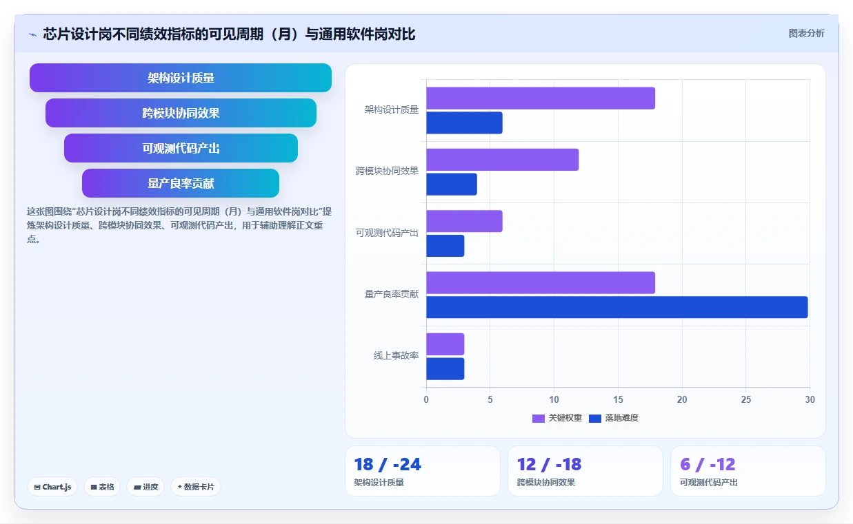Click the blue bar for 线上事故率
This screenshot has width=853, height=524.
pyautogui.click(x=445, y=368)
